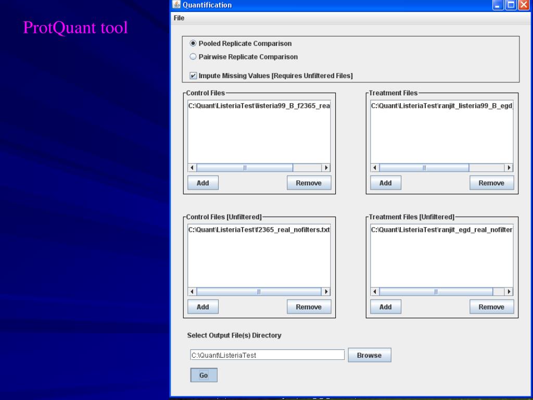The width and height of the screenshot is (533, 400).
Task: Click left scroll arrow in Control Files [Unfiltered]
Action: coord(192,292)
